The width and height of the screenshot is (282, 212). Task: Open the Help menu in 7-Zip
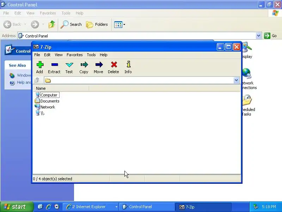click(103, 55)
